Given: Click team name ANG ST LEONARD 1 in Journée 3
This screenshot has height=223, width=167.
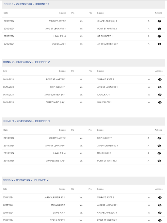Looking at the screenshot, I should (x=55, y=146).
